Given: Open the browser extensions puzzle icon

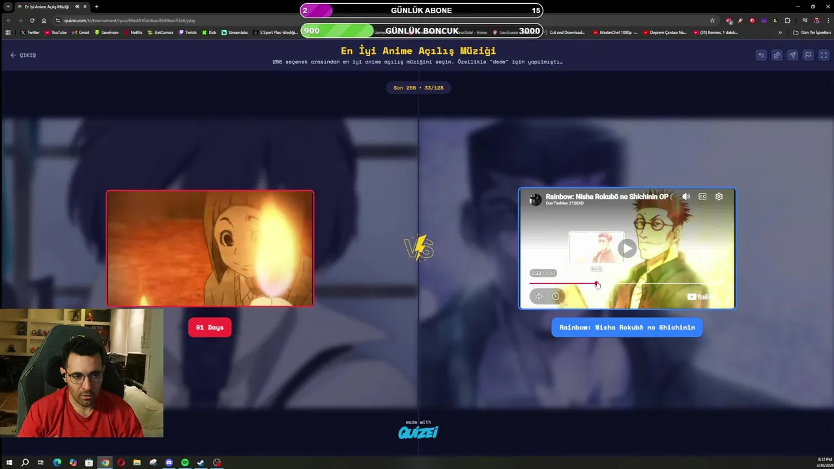Looking at the screenshot, I should [787, 20].
